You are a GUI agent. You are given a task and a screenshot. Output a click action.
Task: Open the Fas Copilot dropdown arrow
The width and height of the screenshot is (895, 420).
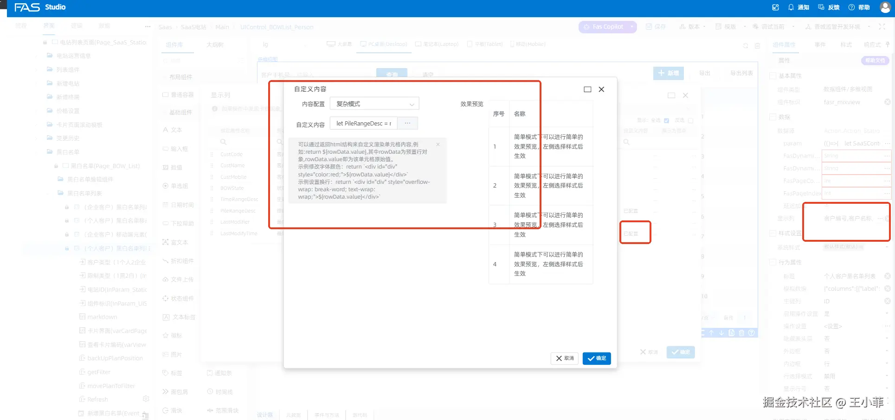tap(632, 27)
